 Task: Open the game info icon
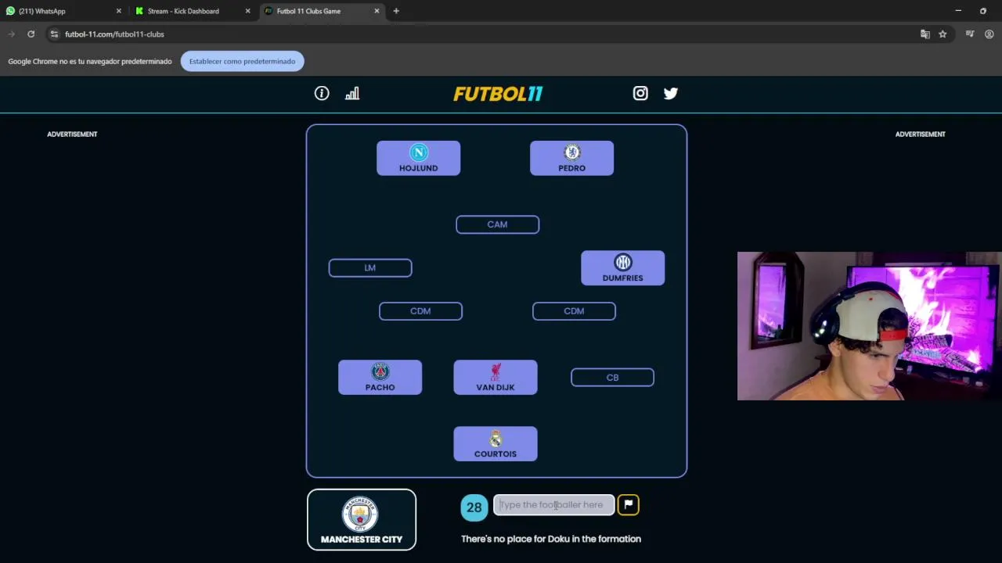point(322,93)
